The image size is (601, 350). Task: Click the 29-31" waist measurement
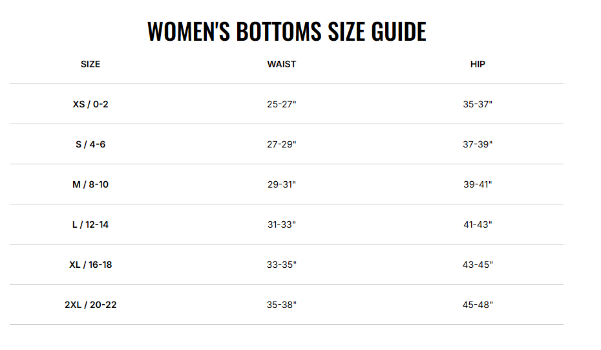click(282, 184)
